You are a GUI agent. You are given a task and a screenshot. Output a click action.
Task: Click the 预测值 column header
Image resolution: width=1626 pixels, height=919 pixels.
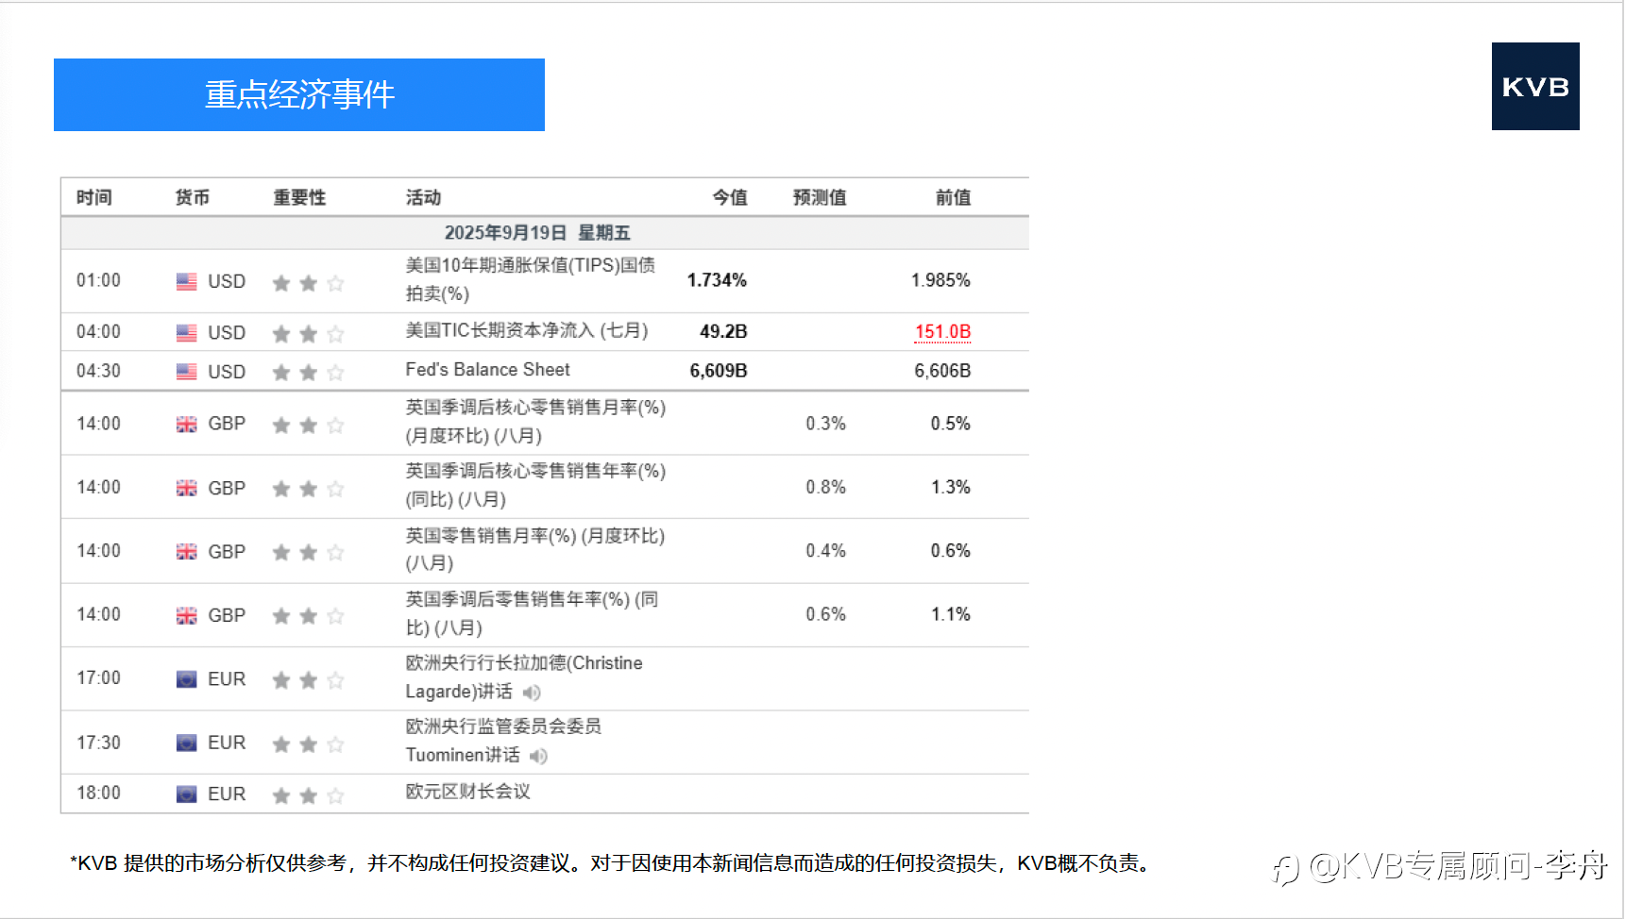coord(820,197)
